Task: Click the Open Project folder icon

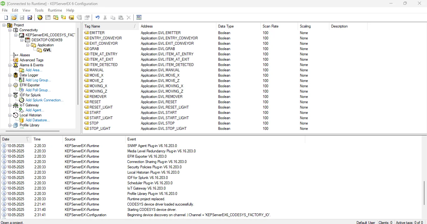Action: coord(14,18)
